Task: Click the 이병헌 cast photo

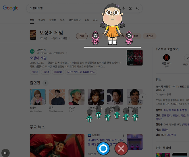Action: click(96, 97)
